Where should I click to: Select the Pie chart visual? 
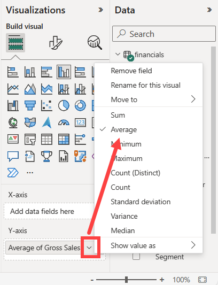[64, 105]
